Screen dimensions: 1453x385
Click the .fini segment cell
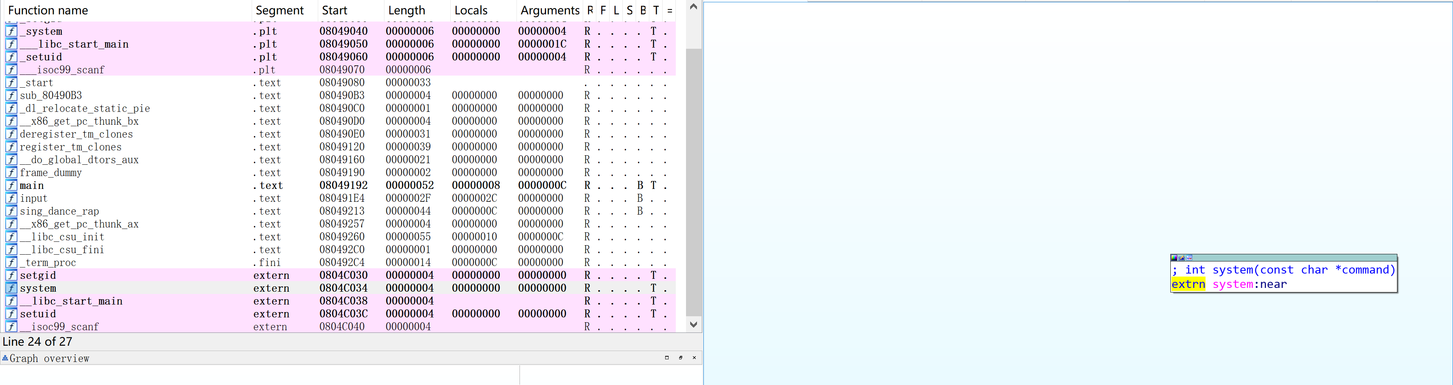(267, 263)
